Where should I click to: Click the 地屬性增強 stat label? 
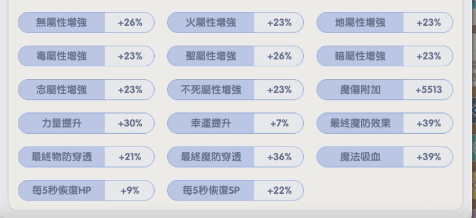click(360, 22)
